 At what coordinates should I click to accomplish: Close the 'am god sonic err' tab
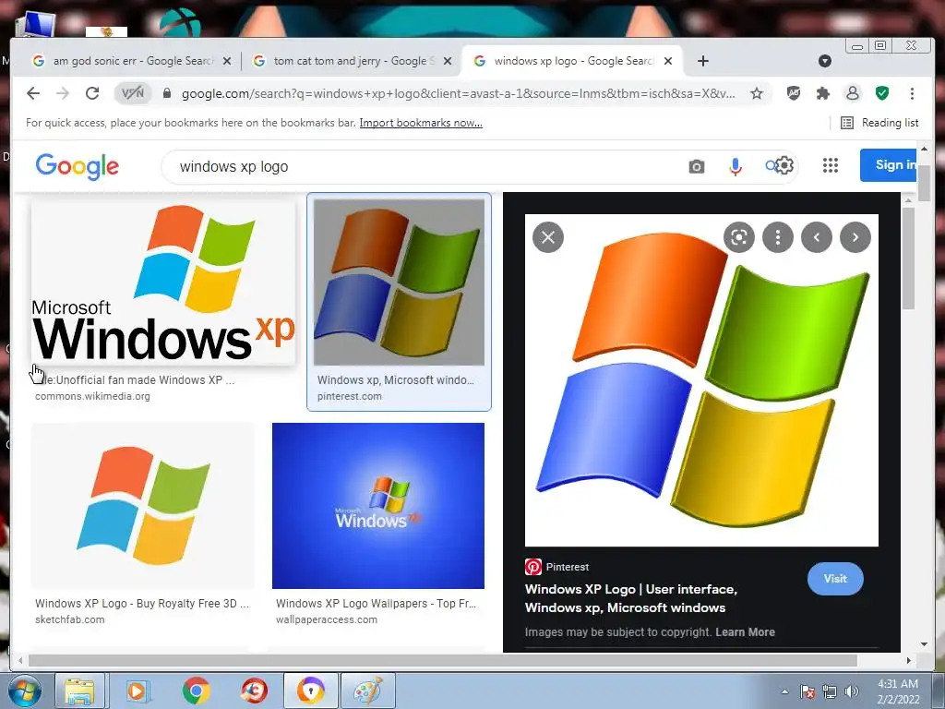point(227,61)
